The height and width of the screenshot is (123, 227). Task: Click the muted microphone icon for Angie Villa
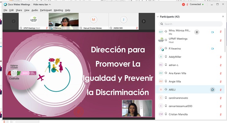coord(221,81)
